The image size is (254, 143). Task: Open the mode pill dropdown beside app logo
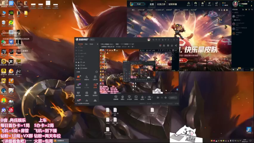pyautogui.click(x=92, y=39)
